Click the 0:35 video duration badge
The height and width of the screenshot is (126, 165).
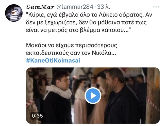pyautogui.click(x=37, y=116)
